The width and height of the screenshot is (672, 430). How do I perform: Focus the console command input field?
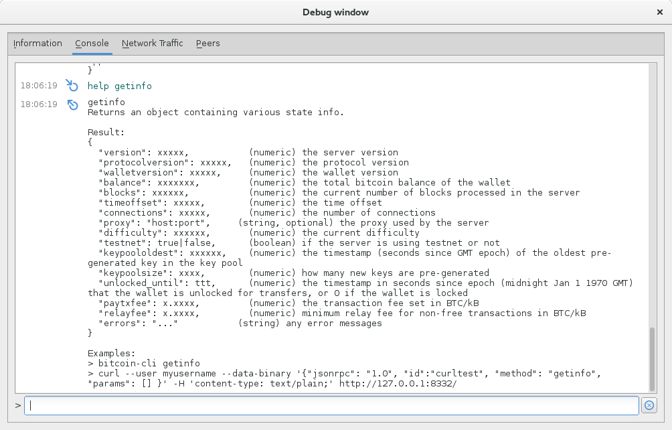pos(331,405)
